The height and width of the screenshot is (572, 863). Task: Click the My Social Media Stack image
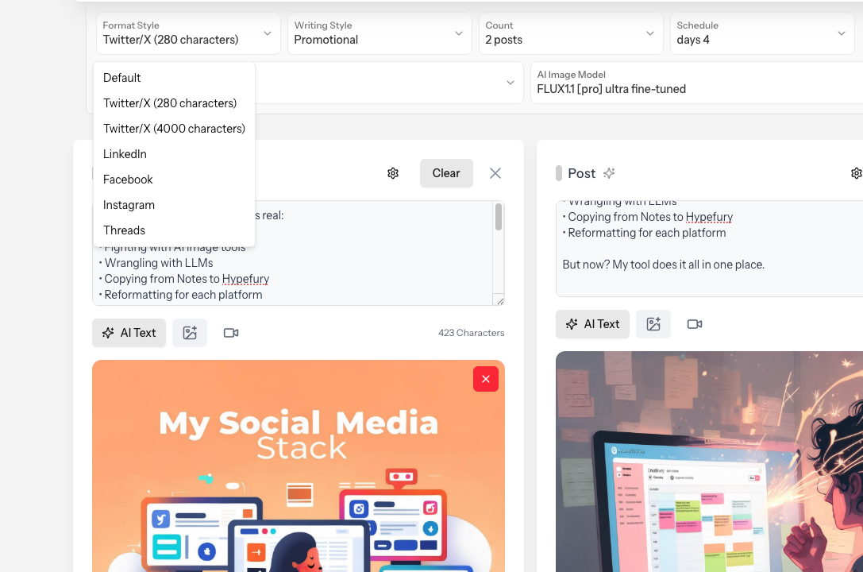coord(299,466)
